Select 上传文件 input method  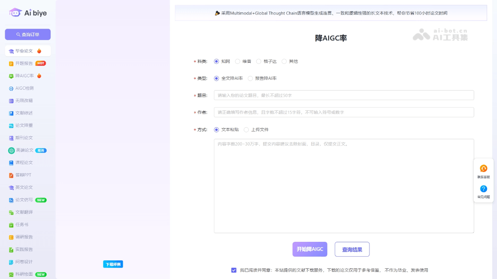click(246, 129)
